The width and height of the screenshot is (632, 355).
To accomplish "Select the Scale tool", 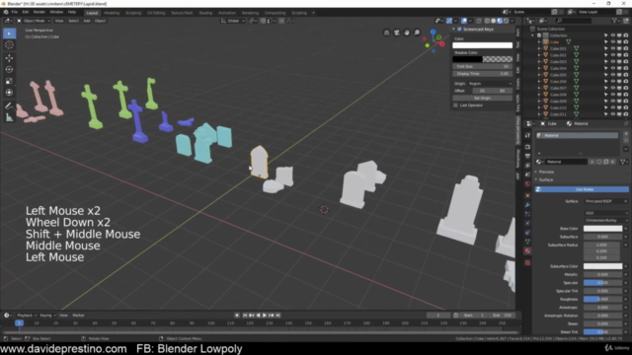I will (x=9, y=81).
